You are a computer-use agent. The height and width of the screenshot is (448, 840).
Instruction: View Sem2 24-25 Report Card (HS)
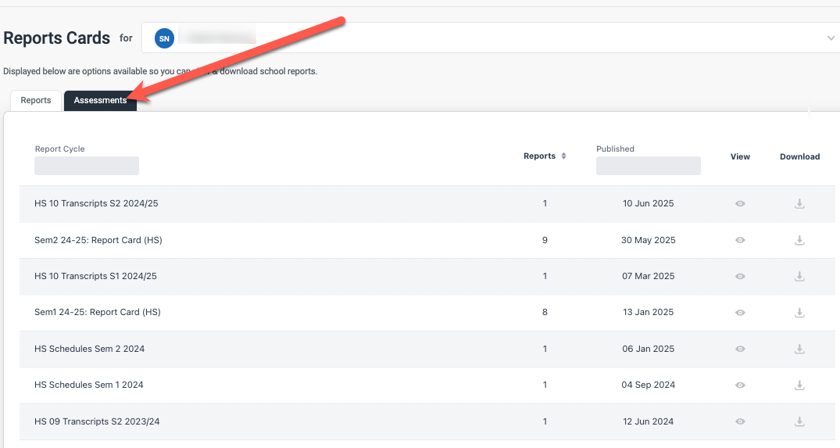[740, 240]
